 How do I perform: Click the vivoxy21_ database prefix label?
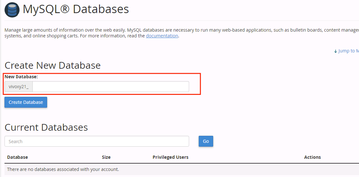tap(19, 87)
